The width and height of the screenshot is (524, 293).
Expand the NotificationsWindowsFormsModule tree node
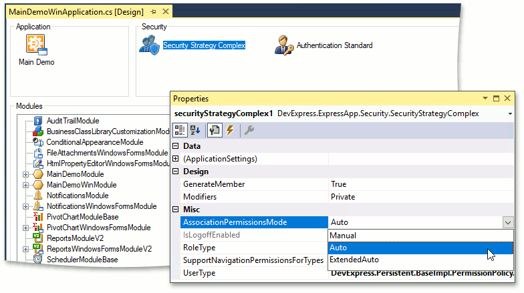pyautogui.click(x=25, y=206)
